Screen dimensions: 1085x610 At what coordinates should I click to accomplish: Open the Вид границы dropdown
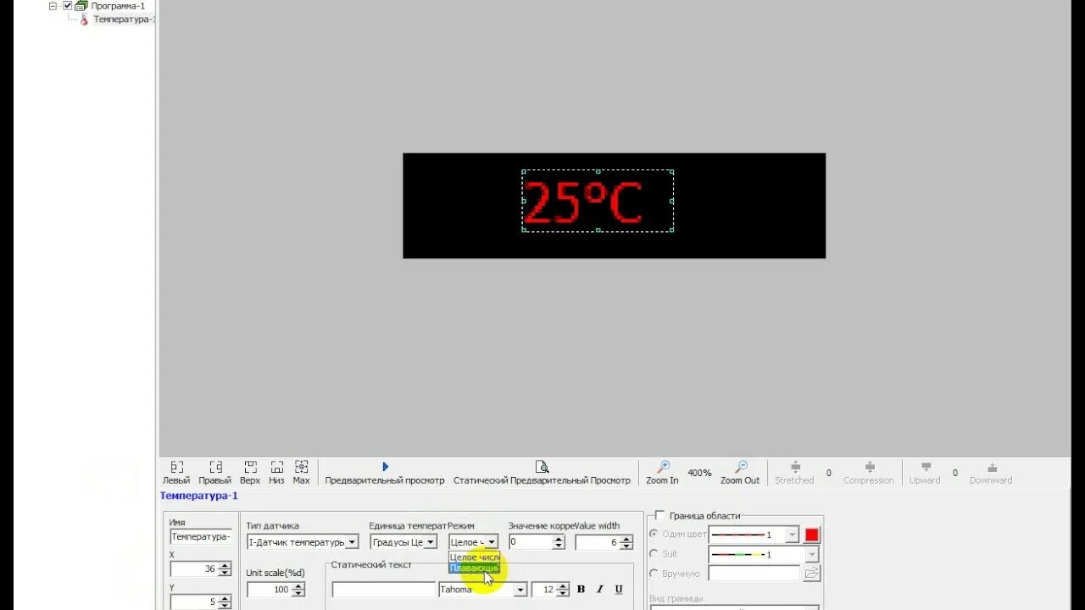click(734, 607)
